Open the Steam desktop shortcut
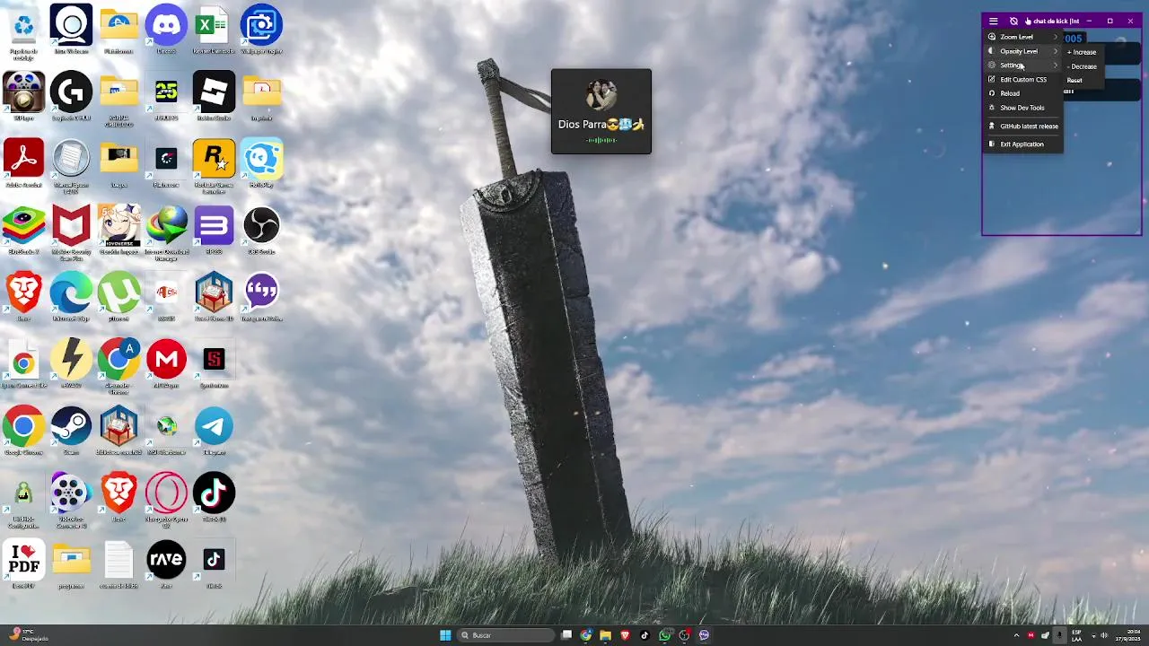Screen dimensions: 1149x646 [x=71, y=431]
